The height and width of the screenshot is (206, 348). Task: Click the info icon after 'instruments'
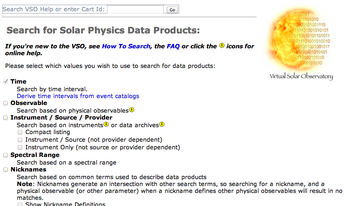coord(106,124)
